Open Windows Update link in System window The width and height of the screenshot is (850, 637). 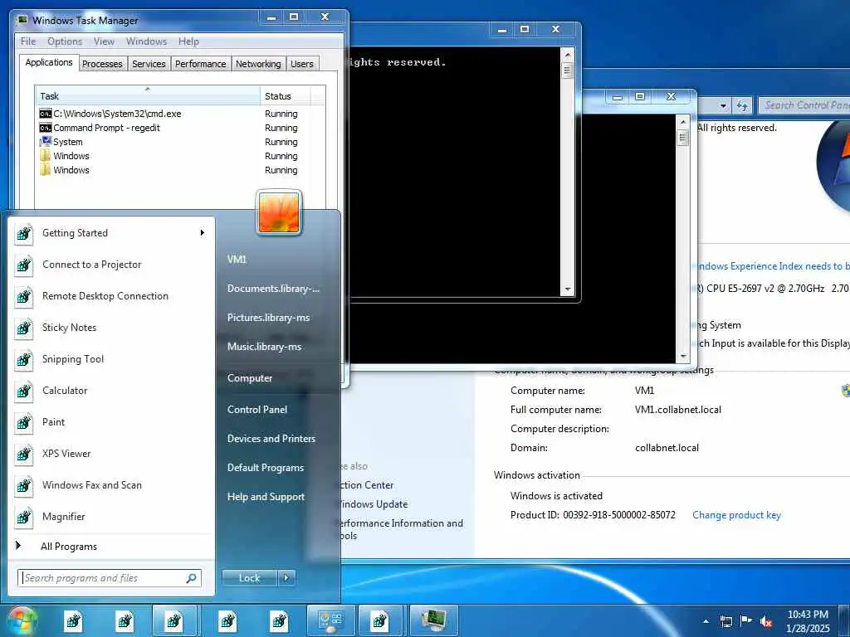click(374, 504)
